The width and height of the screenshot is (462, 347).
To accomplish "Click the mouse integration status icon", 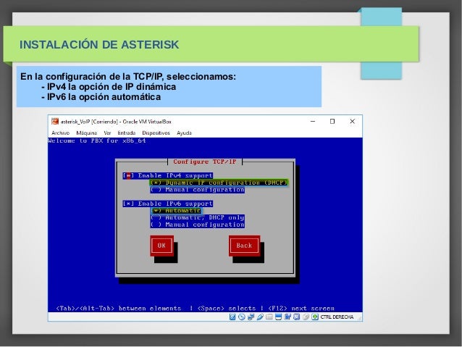I will (x=306, y=317).
